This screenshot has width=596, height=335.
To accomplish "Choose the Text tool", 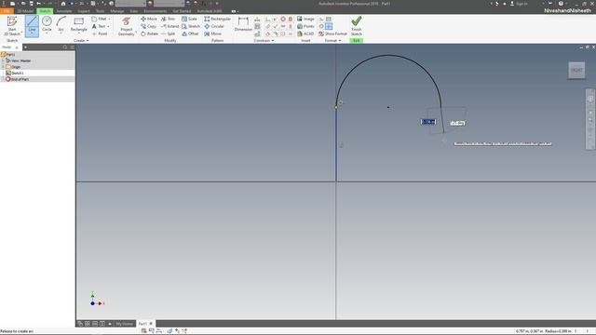I will (x=99, y=26).
